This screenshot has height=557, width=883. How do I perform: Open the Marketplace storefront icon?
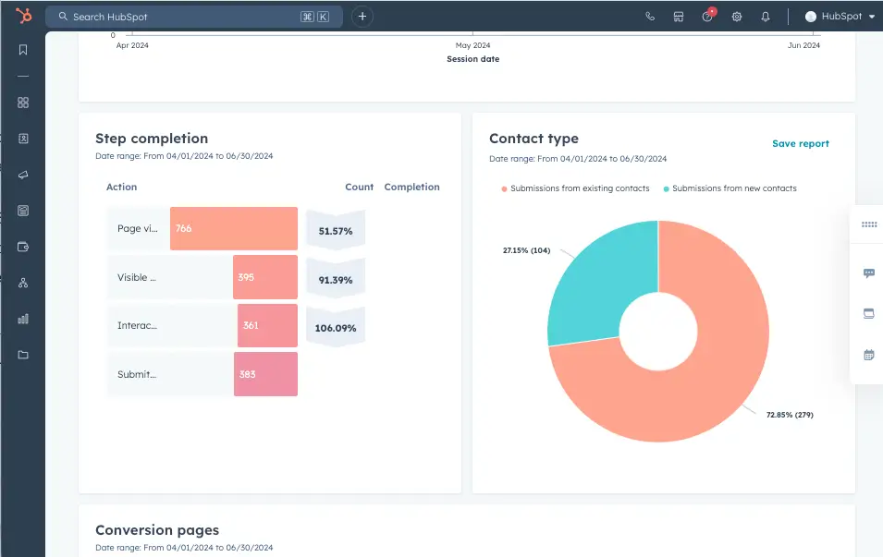(678, 17)
